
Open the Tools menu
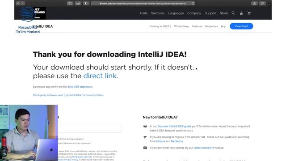tap(143, 13)
